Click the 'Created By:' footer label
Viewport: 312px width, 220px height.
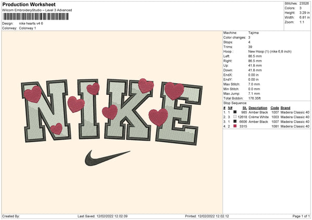click(11, 216)
